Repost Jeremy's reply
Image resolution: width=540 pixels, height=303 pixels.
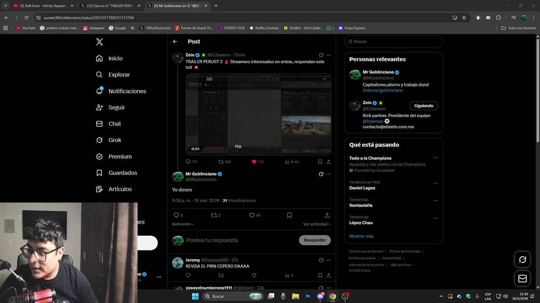[x=221, y=275]
